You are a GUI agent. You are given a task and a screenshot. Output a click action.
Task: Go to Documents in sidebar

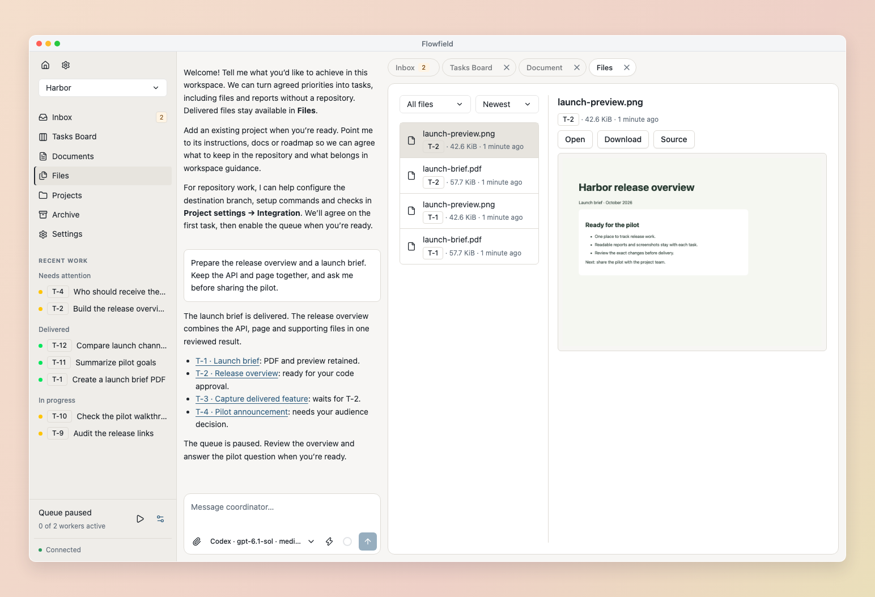pos(103,156)
